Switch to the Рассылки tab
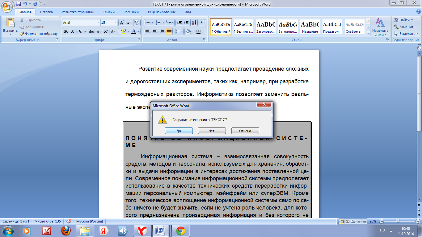This screenshot has height=237, width=422. coord(131,12)
